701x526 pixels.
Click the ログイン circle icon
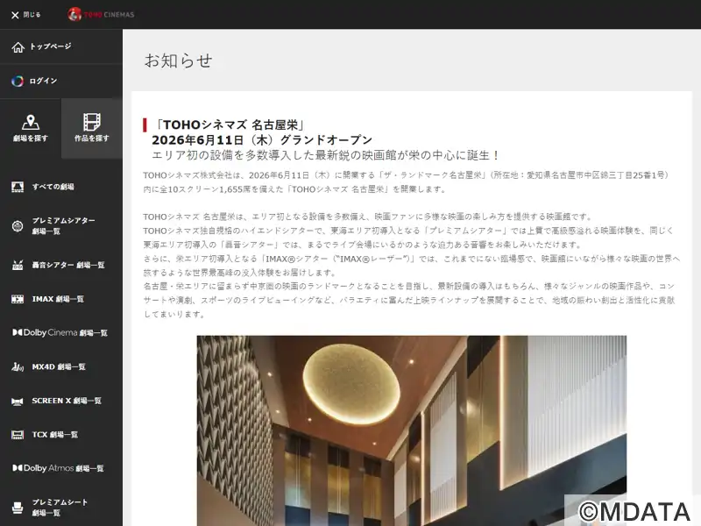coord(18,82)
